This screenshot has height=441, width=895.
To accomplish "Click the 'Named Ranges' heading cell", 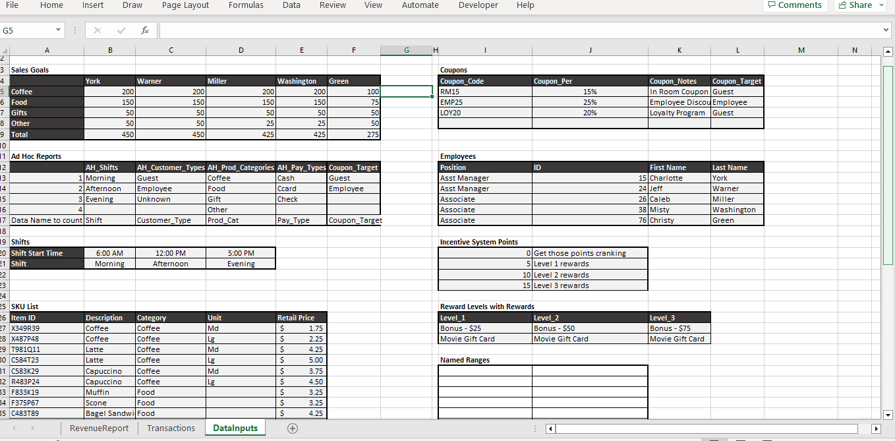I will pos(485,360).
